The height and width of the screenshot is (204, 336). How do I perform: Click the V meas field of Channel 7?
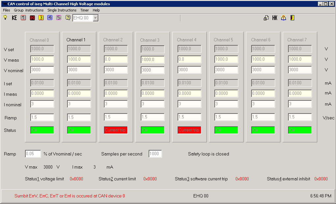tap(300, 59)
